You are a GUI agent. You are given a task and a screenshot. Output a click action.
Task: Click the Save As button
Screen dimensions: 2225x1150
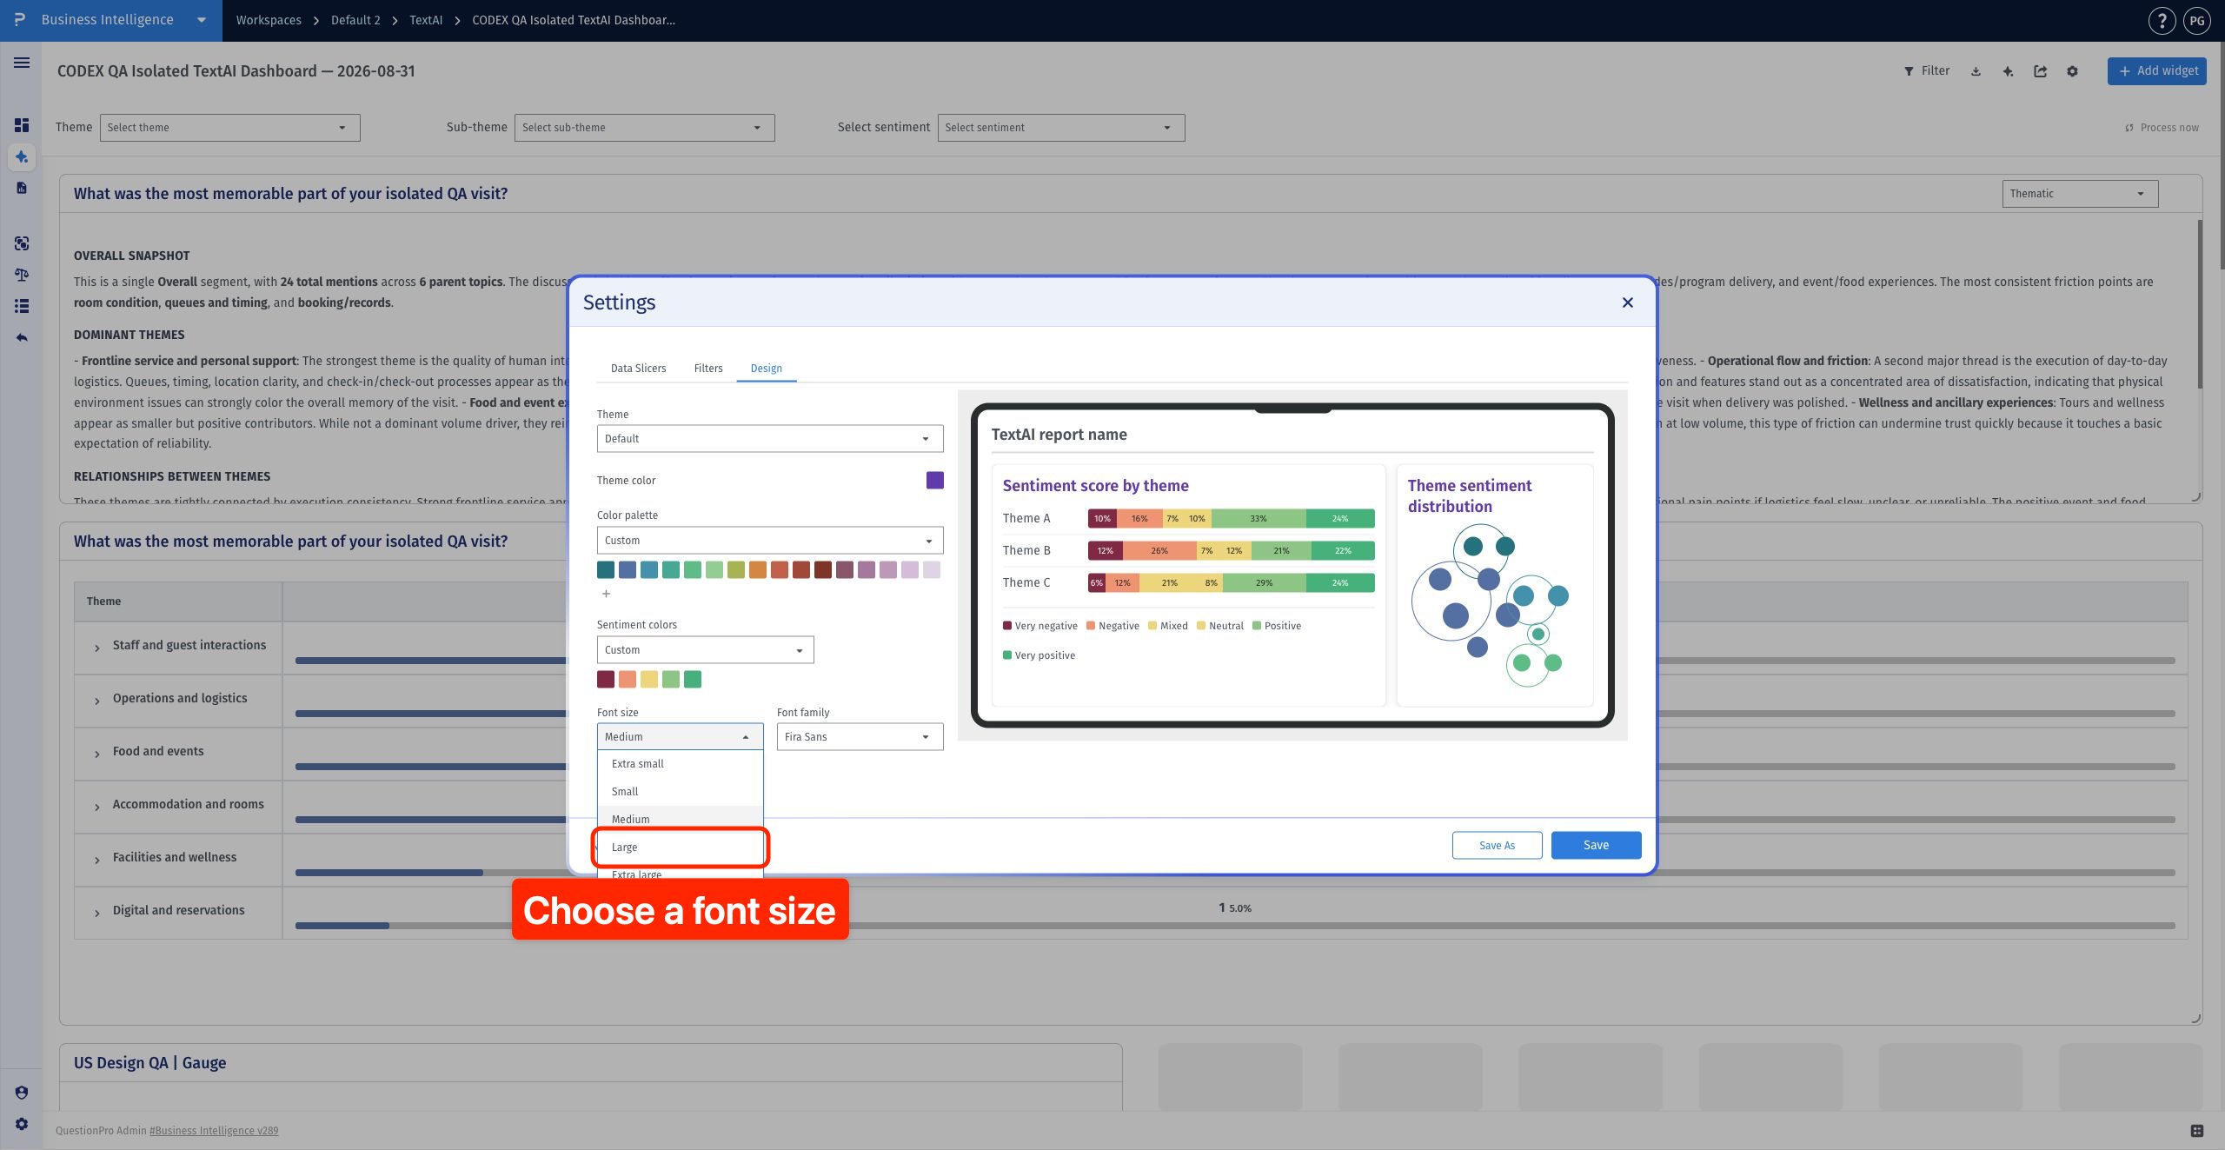click(1497, 845)
